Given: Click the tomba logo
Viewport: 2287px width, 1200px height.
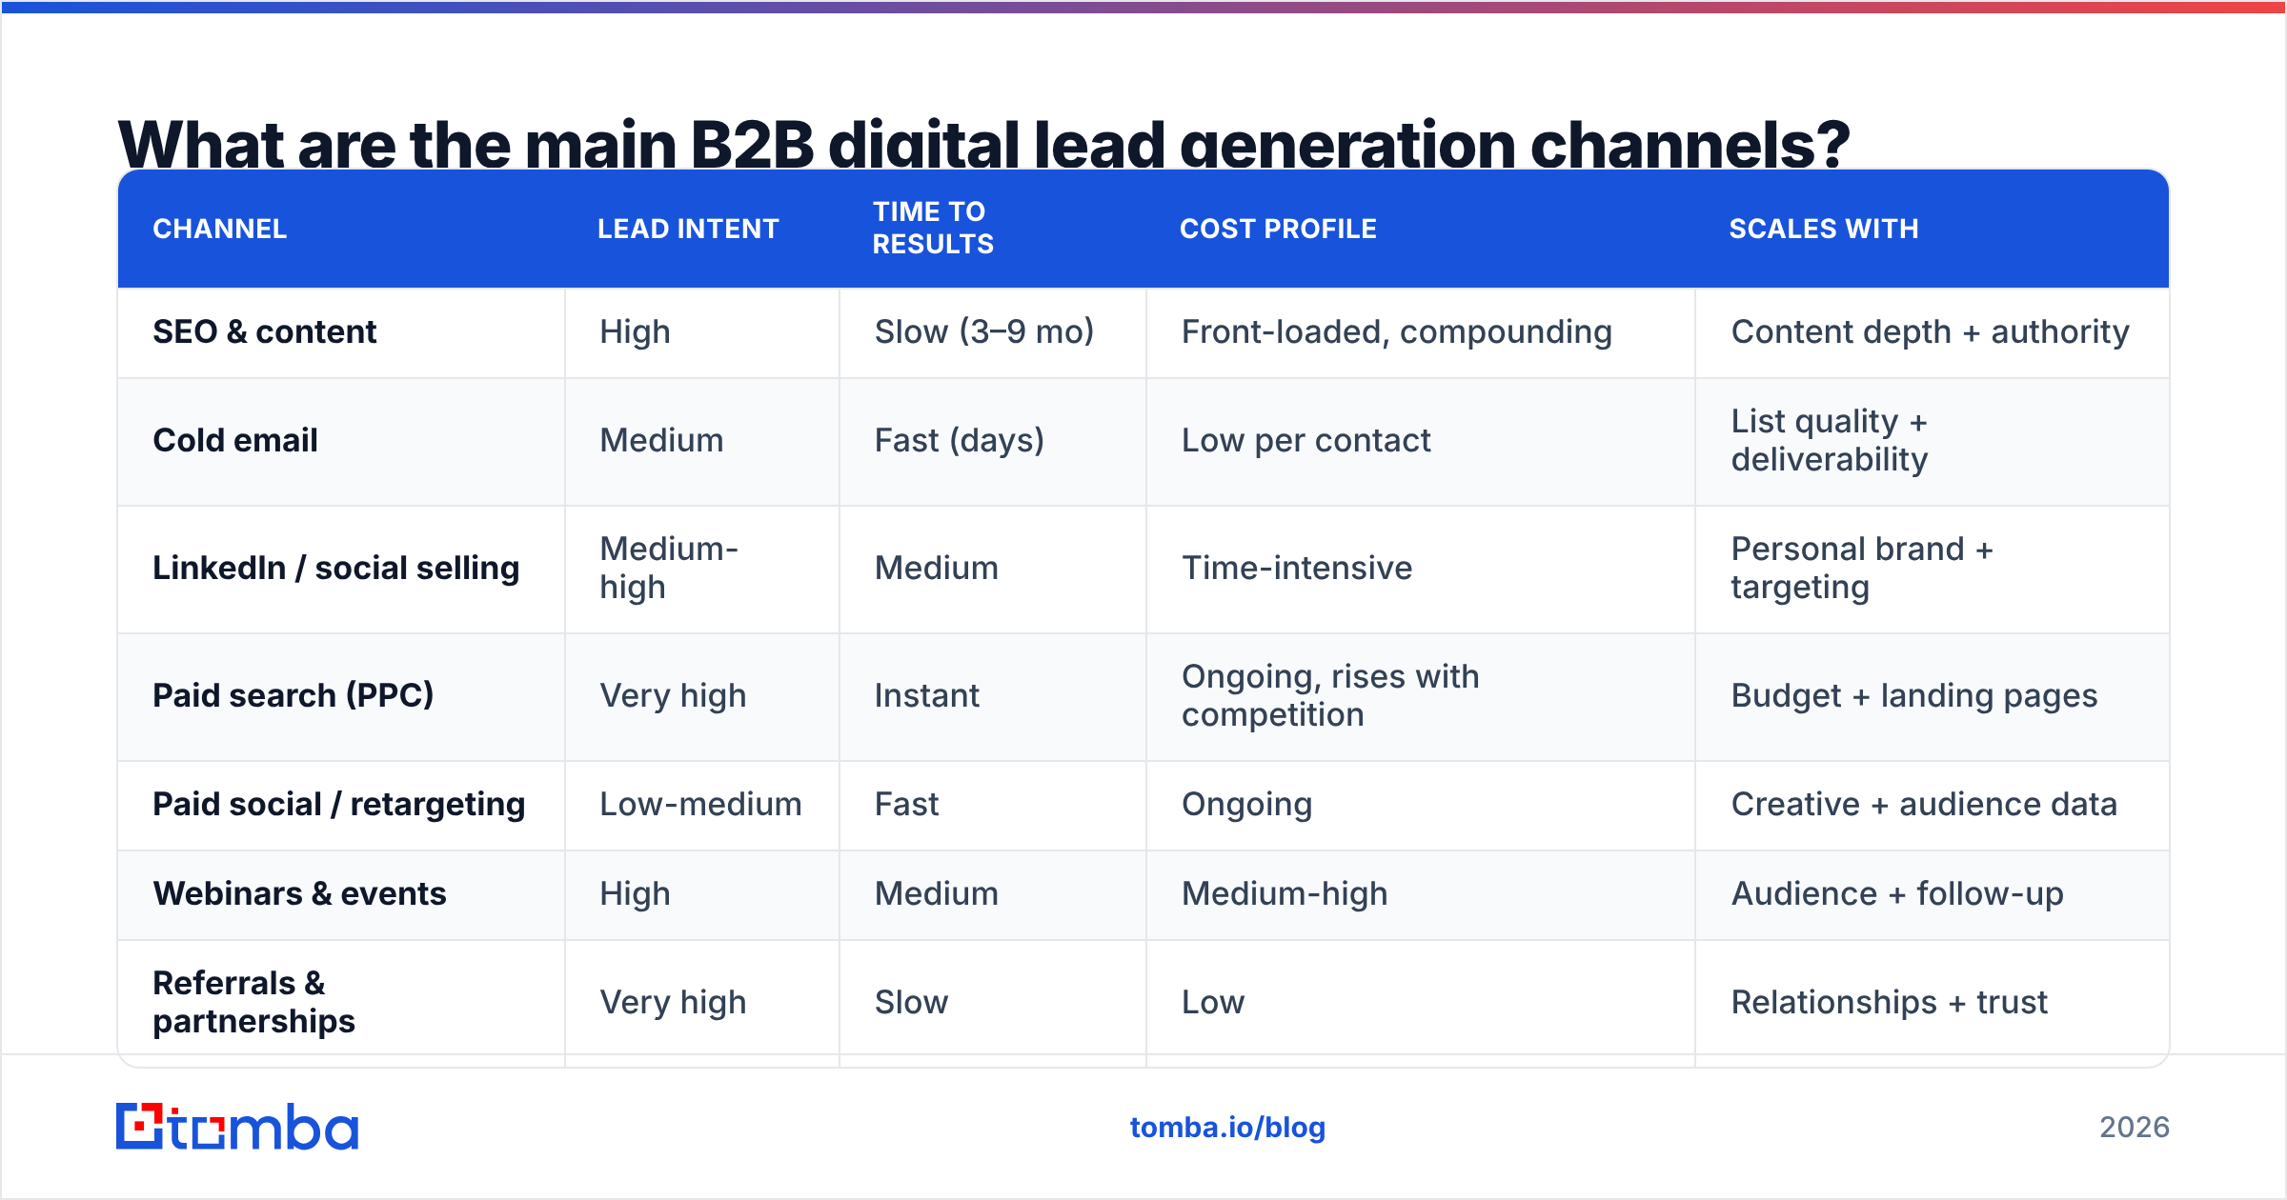Looking at the screenshot, I should tap(237, 1127).
